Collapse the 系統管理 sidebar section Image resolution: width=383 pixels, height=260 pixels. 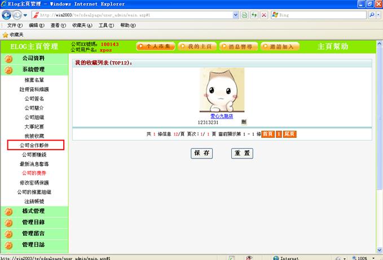[x=33, y=70]
